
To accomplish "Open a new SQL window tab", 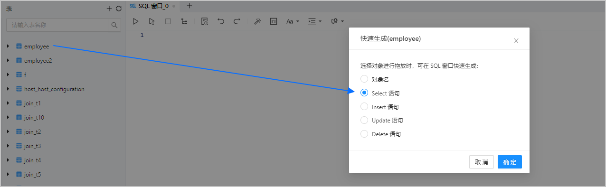I will tap(189, 6).
